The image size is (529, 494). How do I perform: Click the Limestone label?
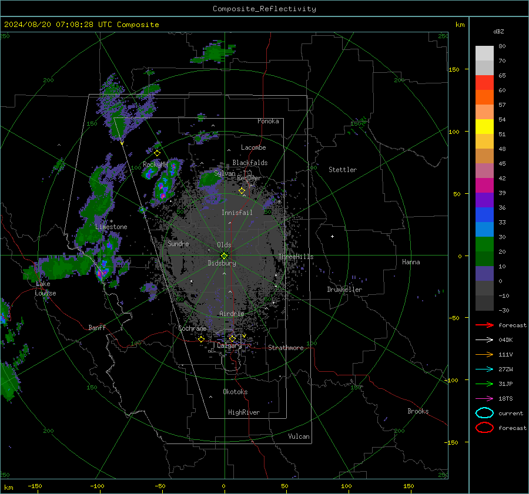[x=111, y=227]
